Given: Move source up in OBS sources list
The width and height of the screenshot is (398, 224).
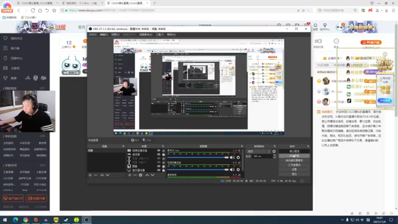Looking at the screenshot, I should [147, 175].
